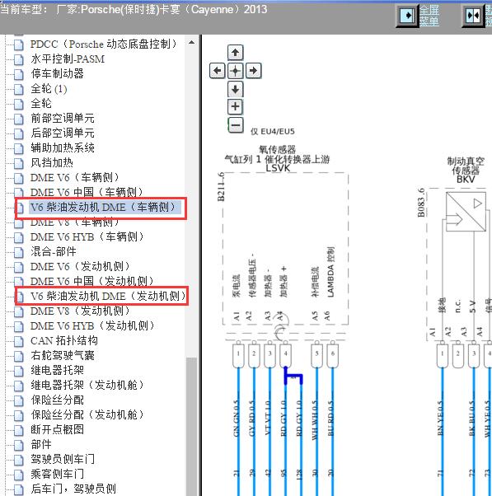Click 制动真空传感器 BKV label in diagram

pos(466,171)
